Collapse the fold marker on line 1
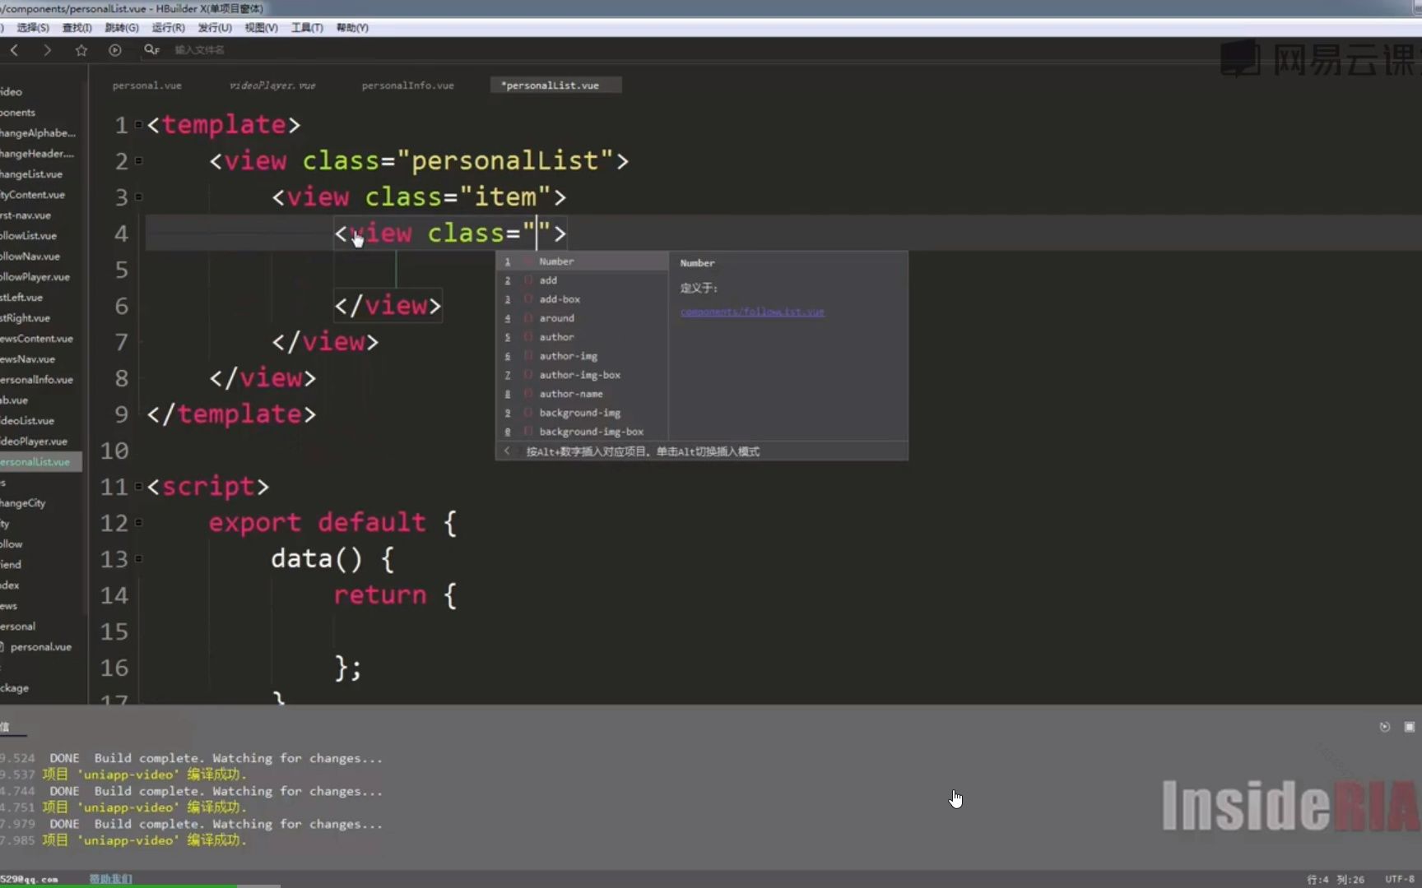1422x888 pixels. click(138, 125)
